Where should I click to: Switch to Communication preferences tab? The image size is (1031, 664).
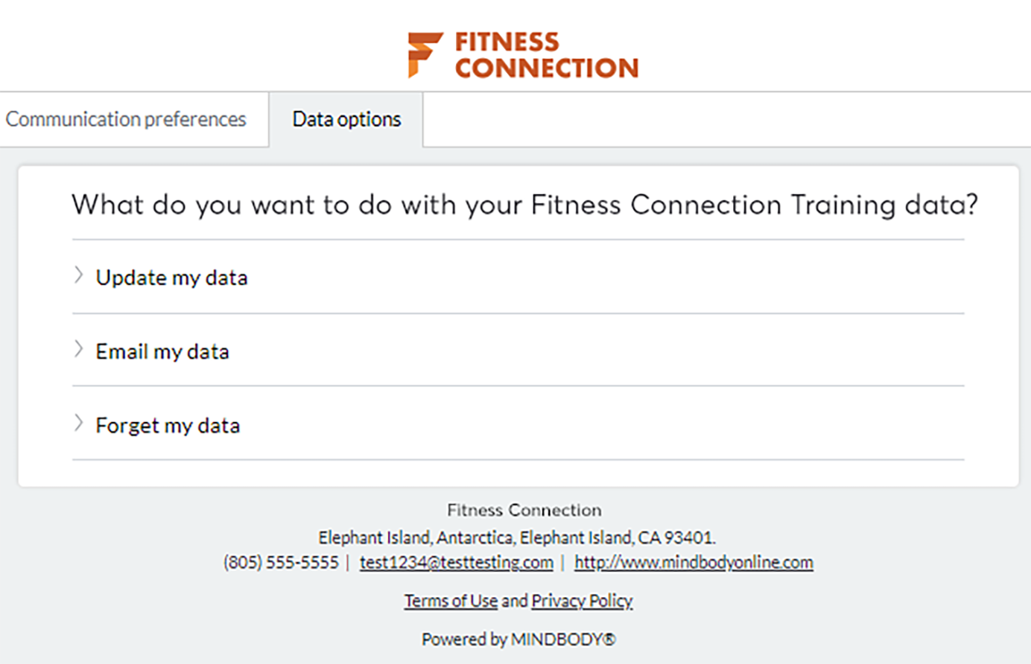tap(126, 119)
